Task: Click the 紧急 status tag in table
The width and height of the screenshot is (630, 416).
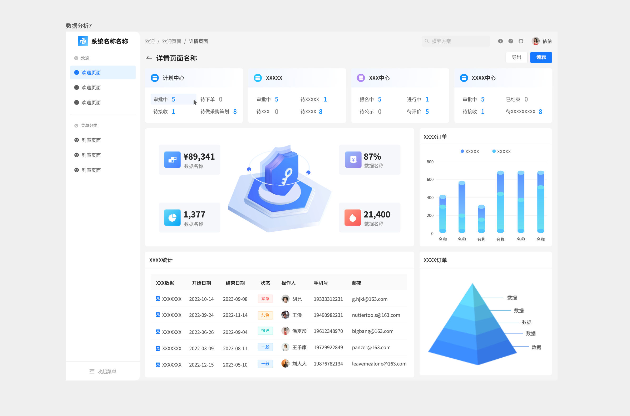Action: 265,299
